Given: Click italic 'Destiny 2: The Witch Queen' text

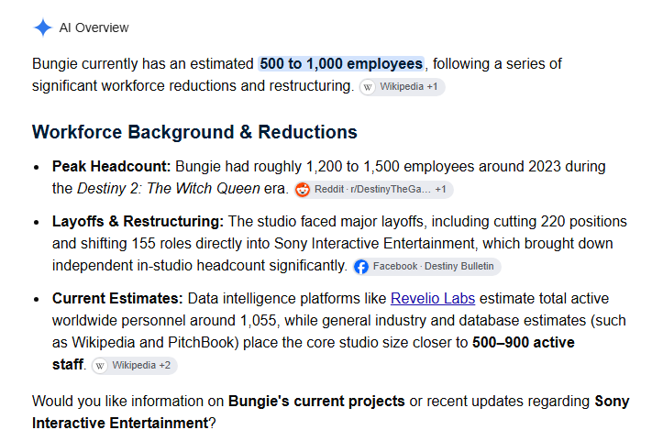Looking at the screenshot, I should pyautogui.click(x=169, y=188).
